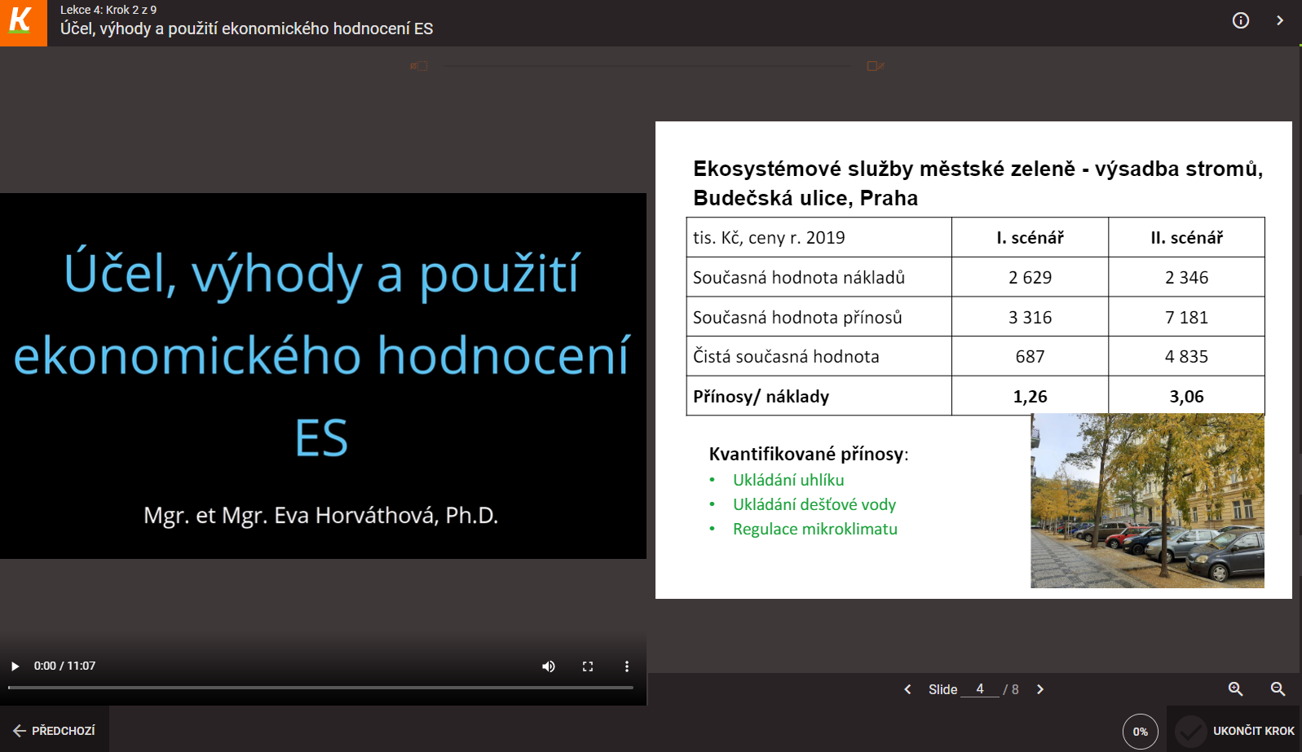Screen dimensions: 1302x752
Task: Zoom in on the slide
Action: point(1236,689)
